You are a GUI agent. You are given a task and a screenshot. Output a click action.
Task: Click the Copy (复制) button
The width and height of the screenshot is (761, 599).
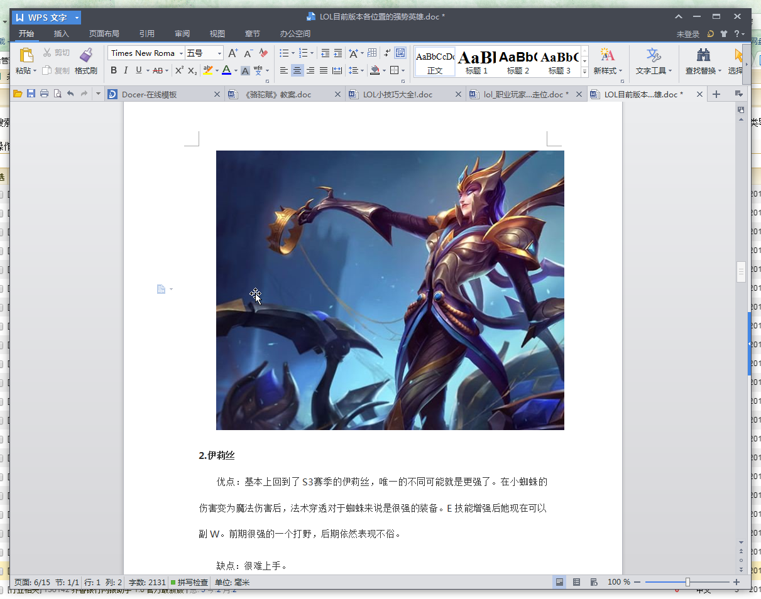pos(56,70)
